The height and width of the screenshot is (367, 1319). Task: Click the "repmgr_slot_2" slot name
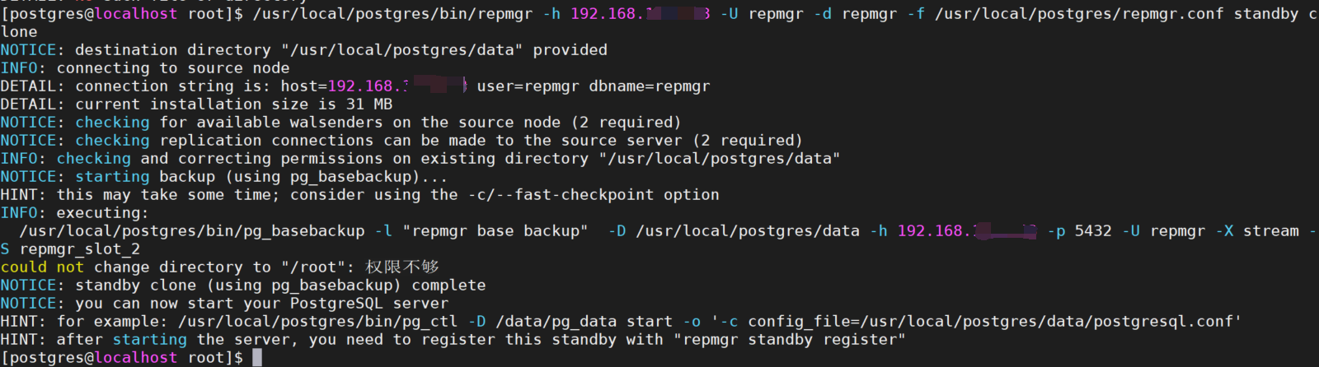click(x=80, y=249)
